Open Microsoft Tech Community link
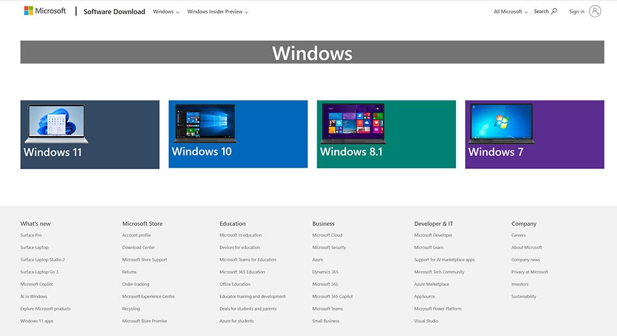The image size is (617, 336). 439,271
